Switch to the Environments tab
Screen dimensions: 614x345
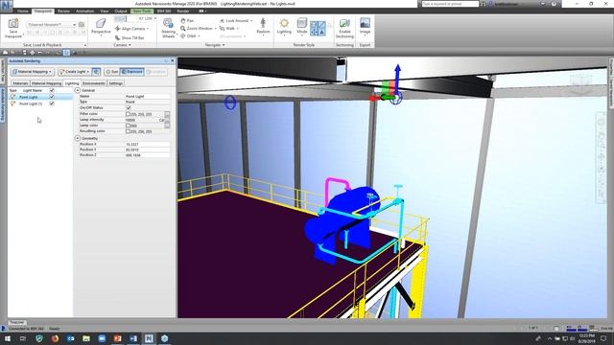tap(94, 83)
